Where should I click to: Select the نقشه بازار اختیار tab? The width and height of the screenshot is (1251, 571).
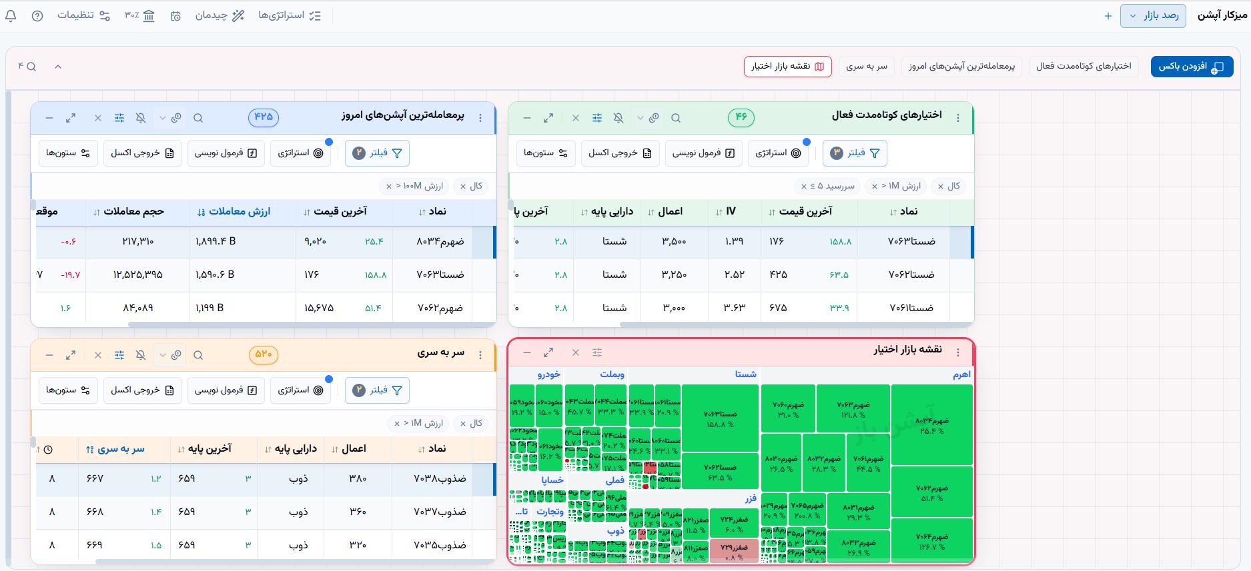[x=788, y=67]
